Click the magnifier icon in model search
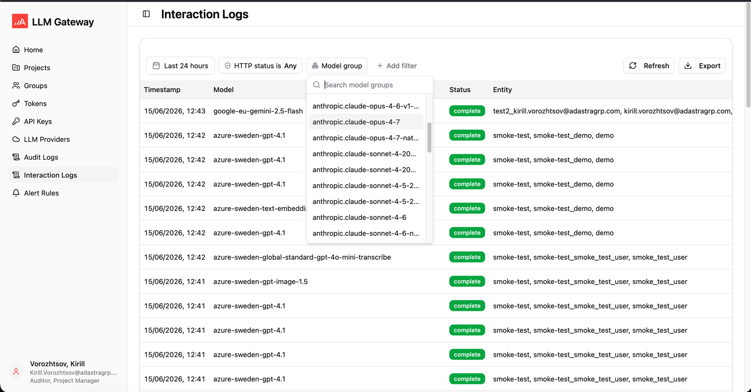The width and height of the screenshot is (751, 392). pos(316,85)
